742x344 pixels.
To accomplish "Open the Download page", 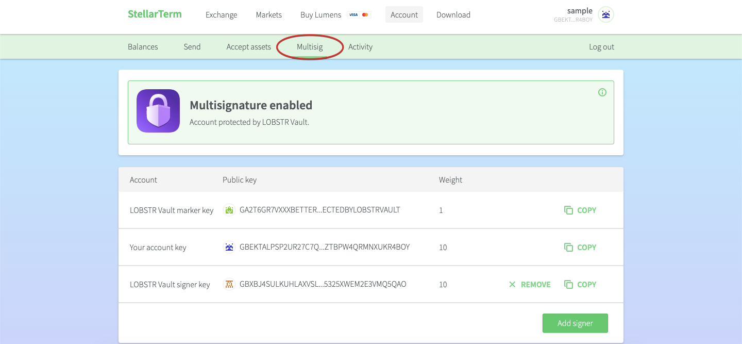I will point(453,15).
